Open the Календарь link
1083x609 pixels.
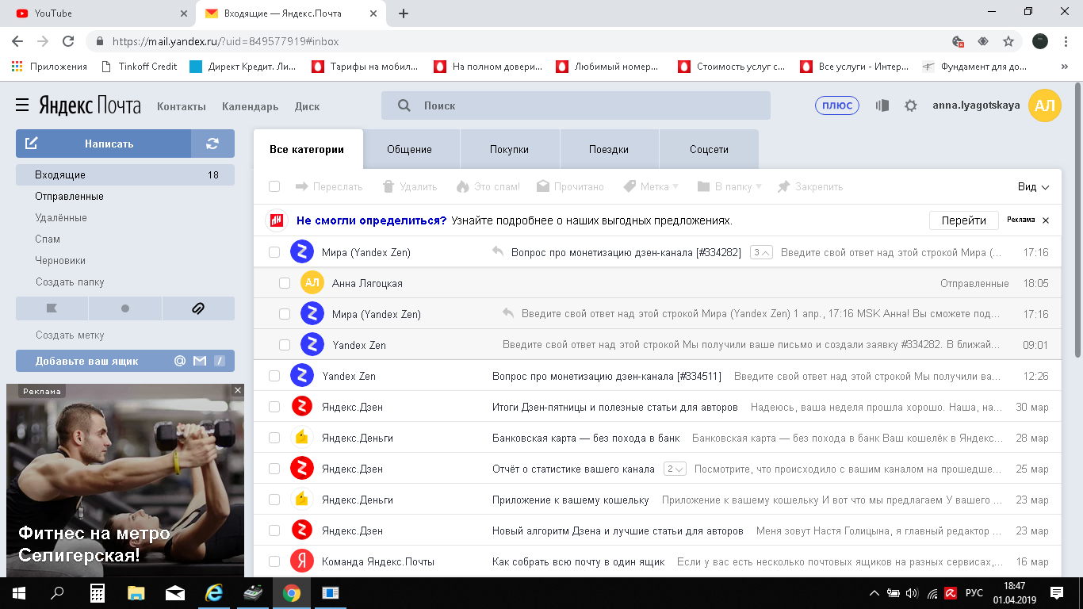coord(250,106)
